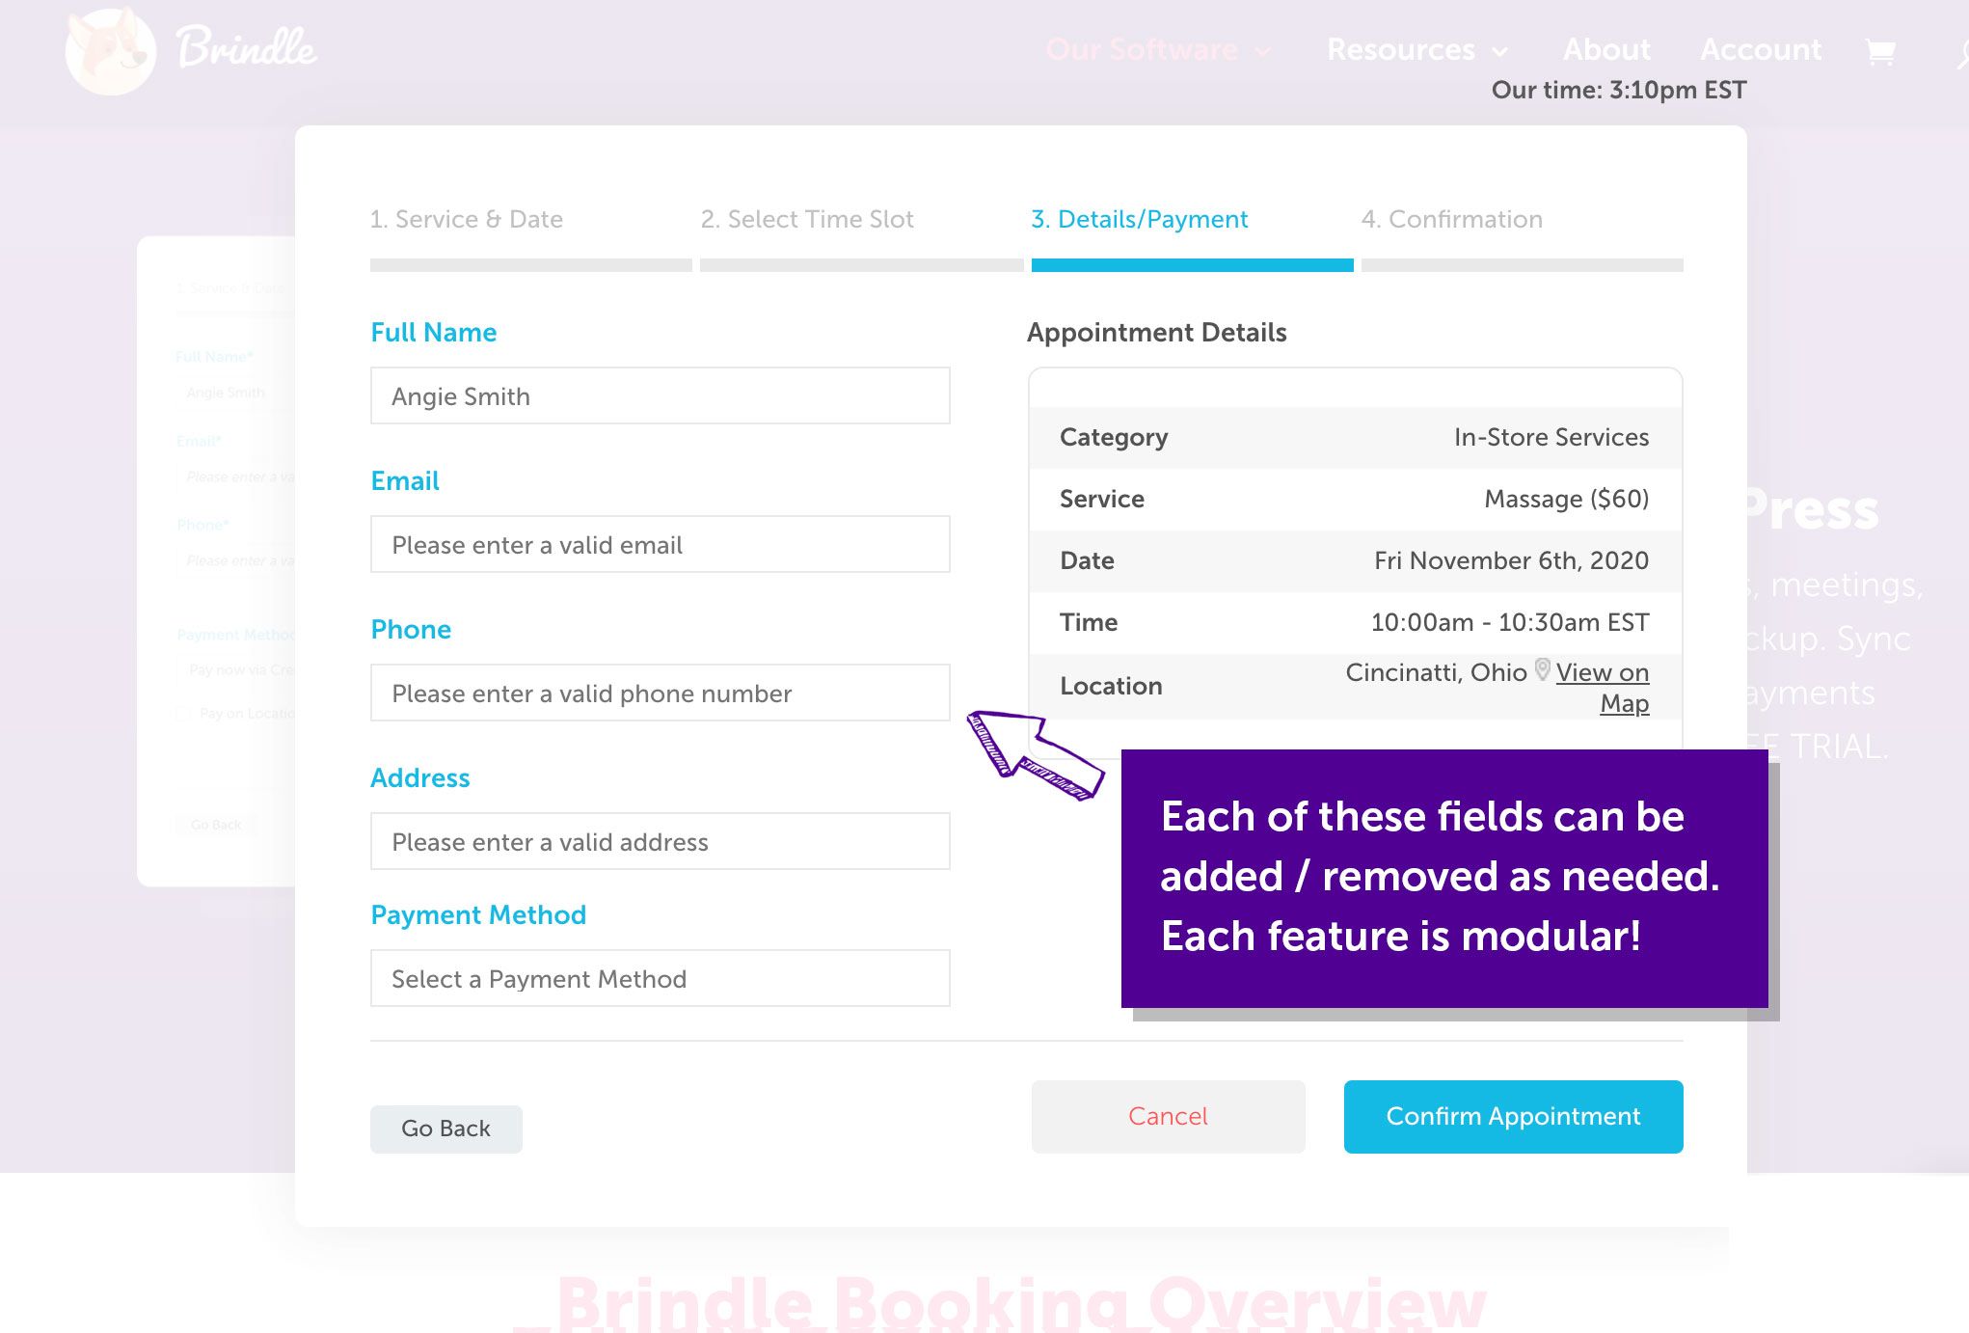Click the Brindle script wordmark
This screenshot has height=1333, width=1969.
[247, 49]
